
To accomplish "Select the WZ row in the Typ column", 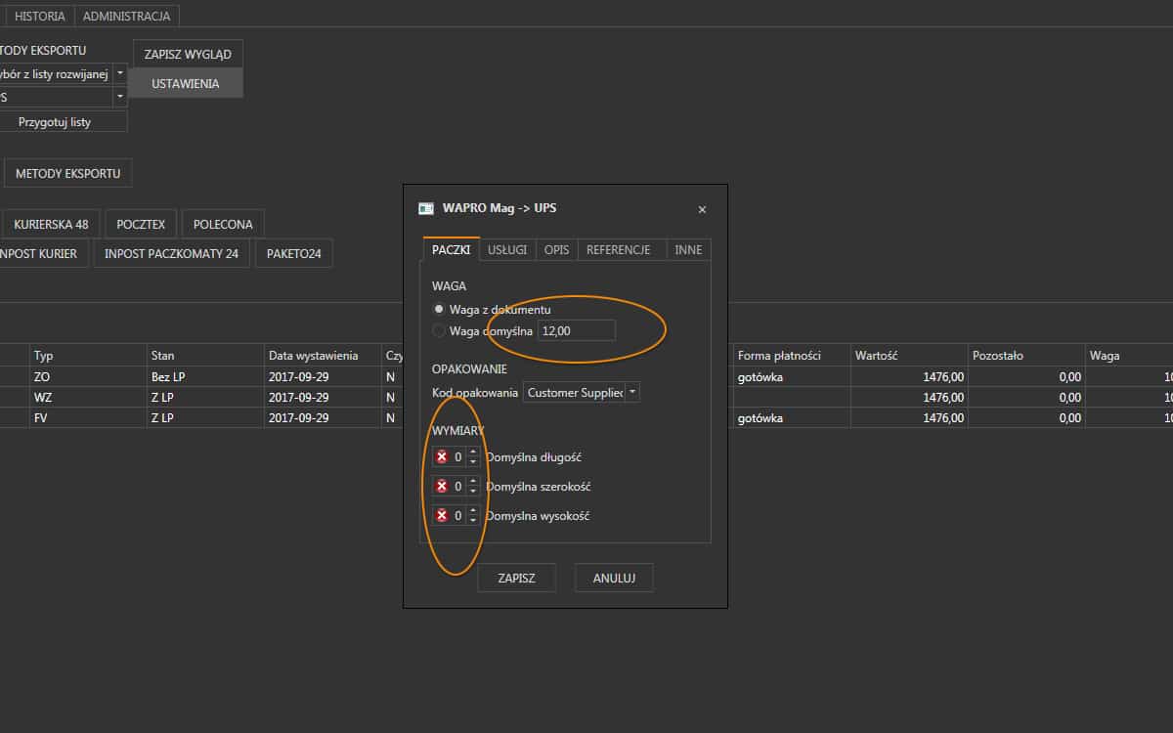I will 88,397.
